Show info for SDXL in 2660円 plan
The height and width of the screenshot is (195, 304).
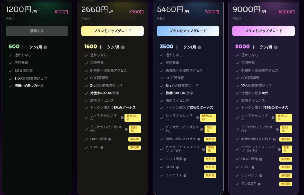102,148
